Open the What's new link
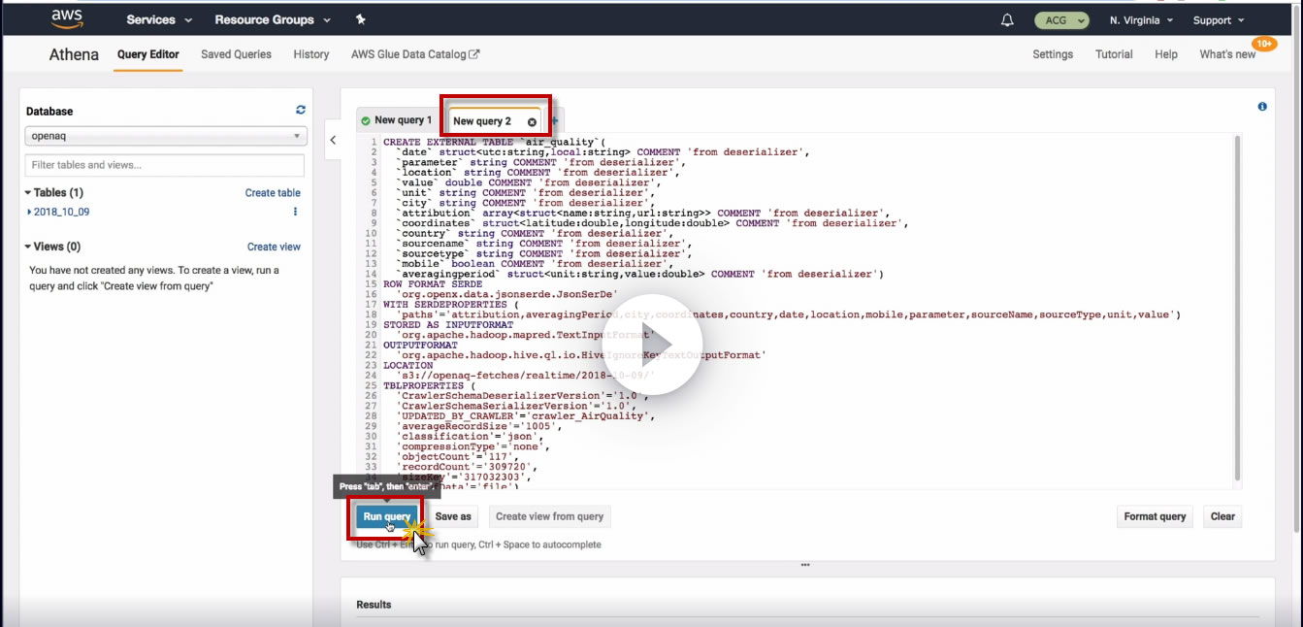 pos(1227,54)
